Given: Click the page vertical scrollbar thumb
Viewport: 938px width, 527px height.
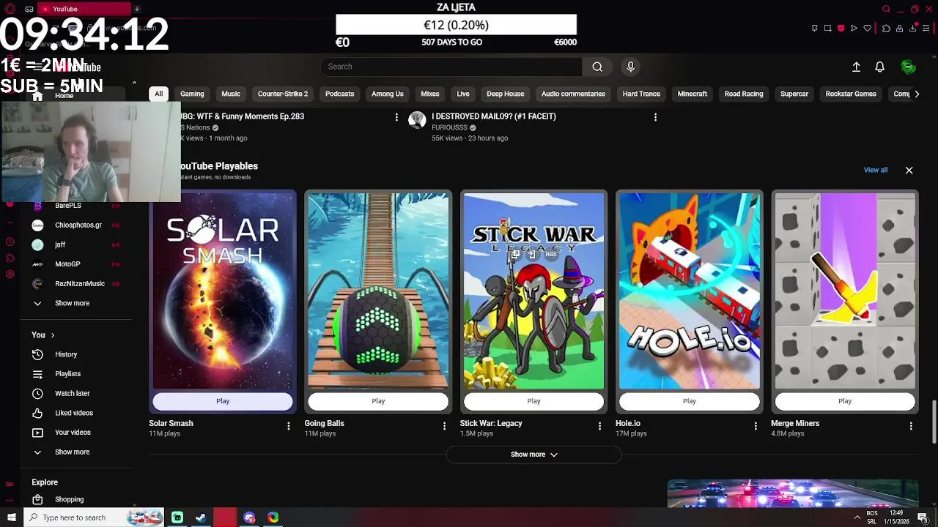Looking at the screenshot, I should [x=934, y=422].
